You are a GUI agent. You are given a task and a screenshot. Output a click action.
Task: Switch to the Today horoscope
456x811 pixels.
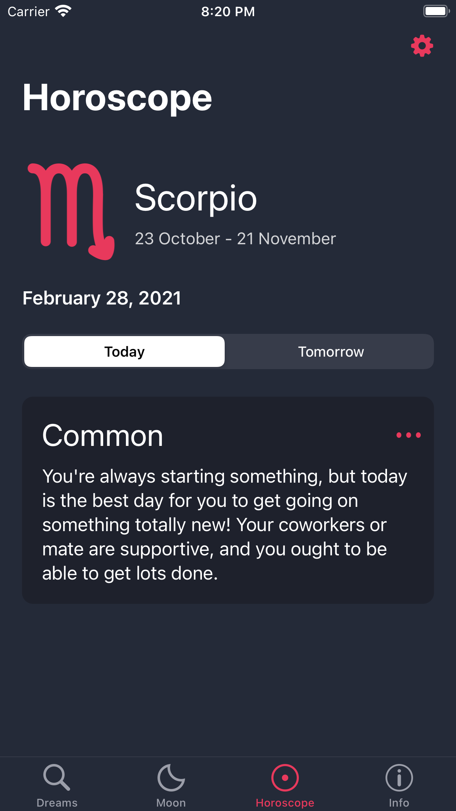[x=124, y=352]
